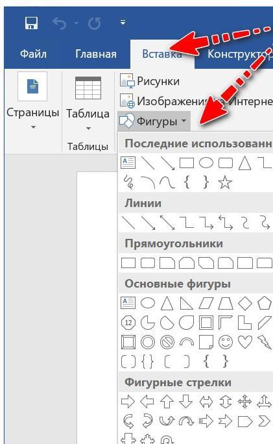Open the Фигуры dropdown

click(x=154, y=121)
